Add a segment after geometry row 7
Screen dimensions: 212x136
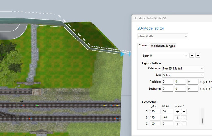pyautogui.click(x=178, y=124)
